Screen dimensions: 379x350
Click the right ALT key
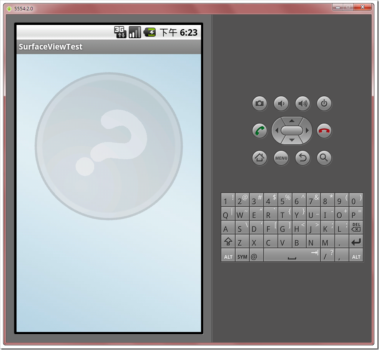(356, 255)
